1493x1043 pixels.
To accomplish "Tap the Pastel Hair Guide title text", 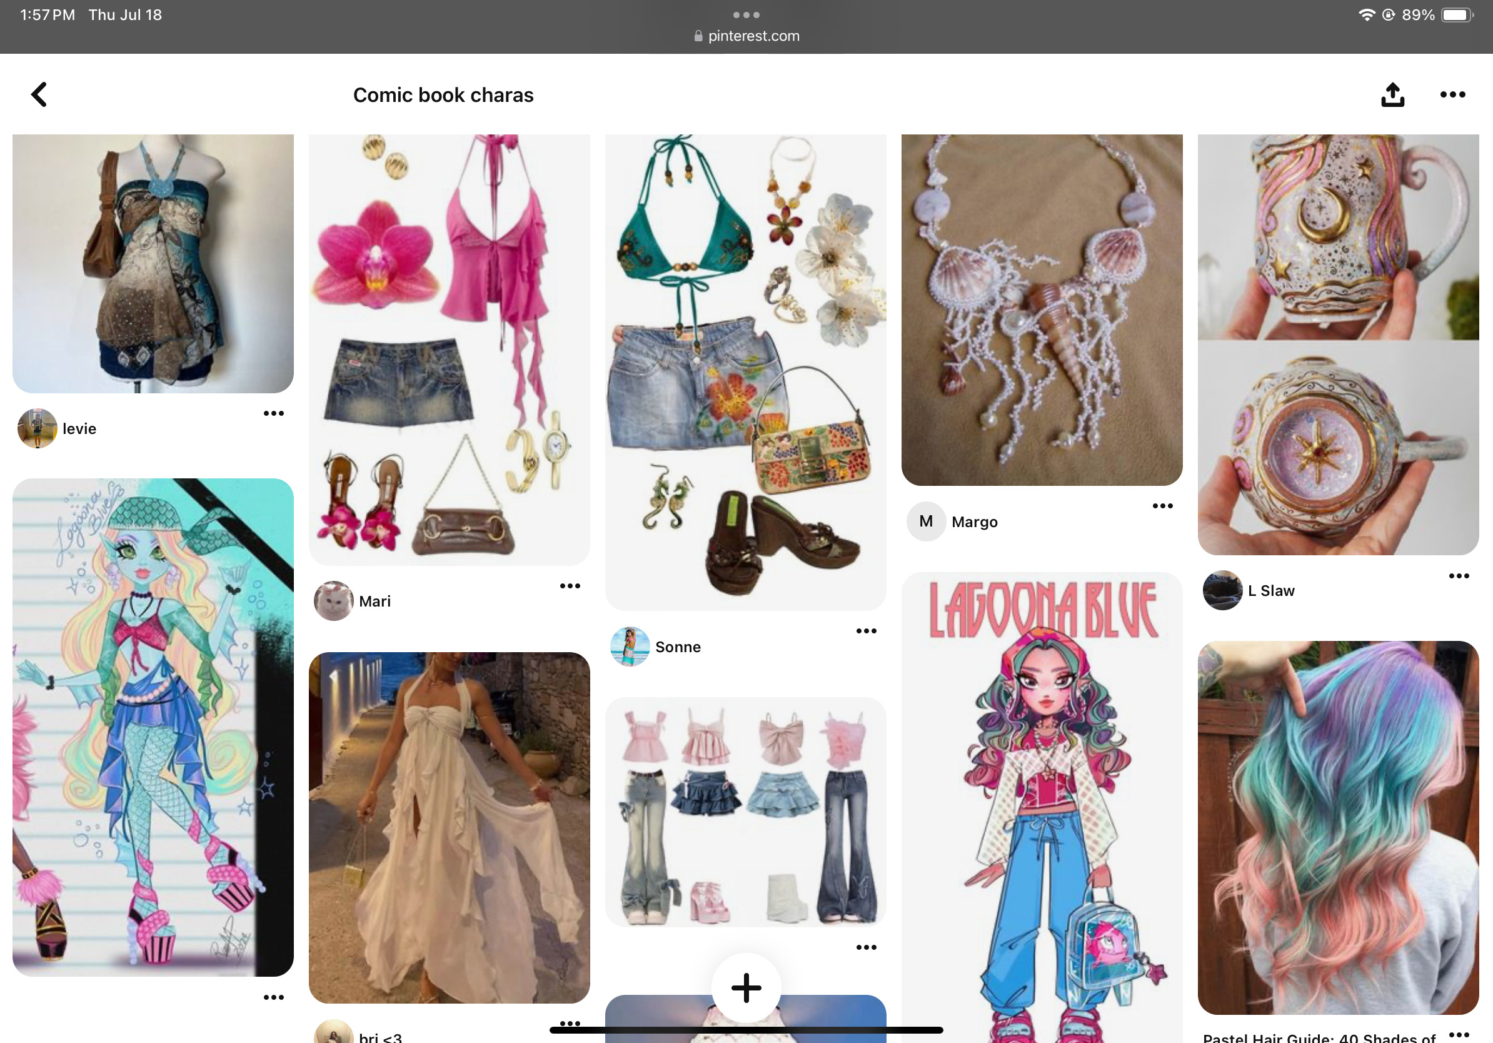I will (1319, 1037).
